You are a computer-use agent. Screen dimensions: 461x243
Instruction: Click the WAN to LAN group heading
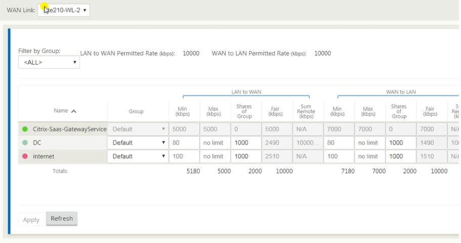(x=401, y=92)
